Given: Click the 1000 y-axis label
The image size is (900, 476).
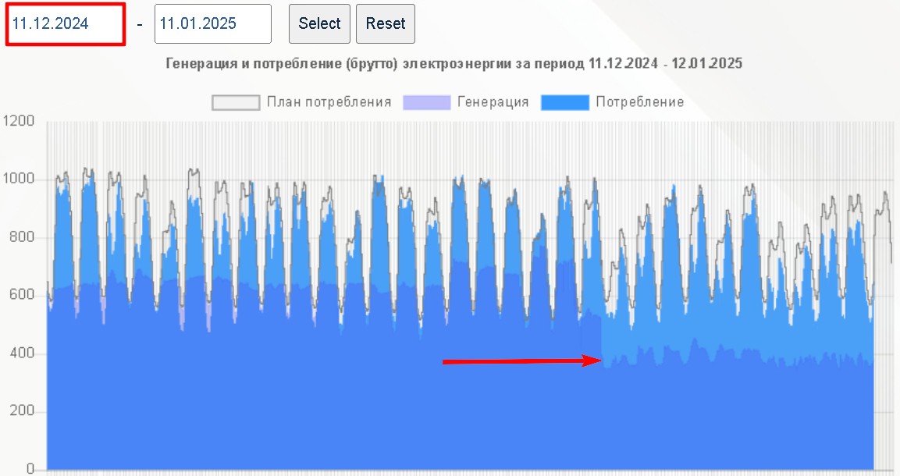Looking at the screenshot, I should 20,180.
